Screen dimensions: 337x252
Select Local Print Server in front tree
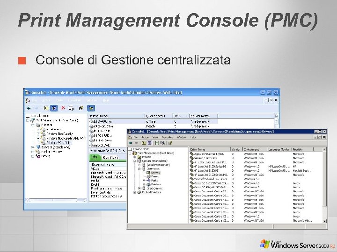click(158, 165)
